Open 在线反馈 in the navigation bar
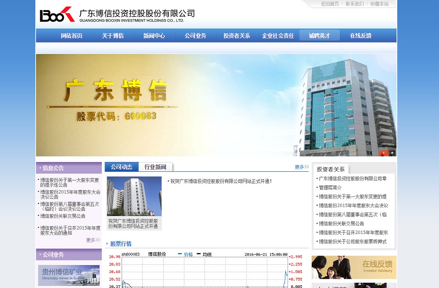This screenshot has width=439, height=288. click(x=360, y=36)
